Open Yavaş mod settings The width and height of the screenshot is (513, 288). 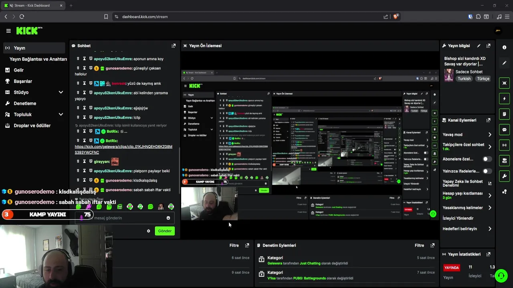[467, 135]
